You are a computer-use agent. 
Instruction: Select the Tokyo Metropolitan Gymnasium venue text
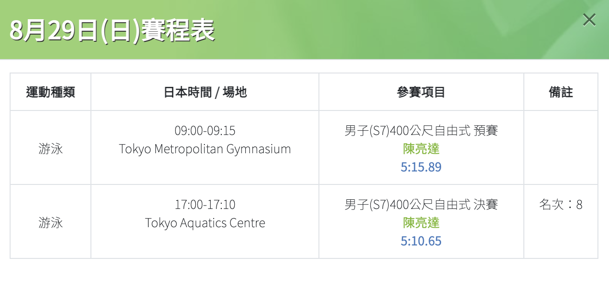click(x=205, y=149)
